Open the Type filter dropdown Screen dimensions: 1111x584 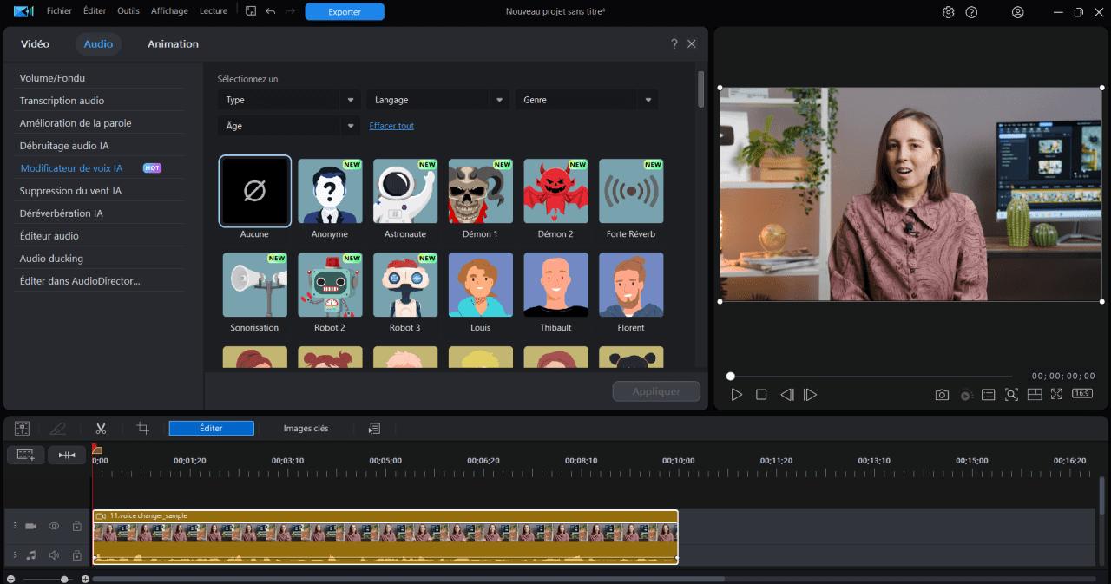[x=288, y=100]
